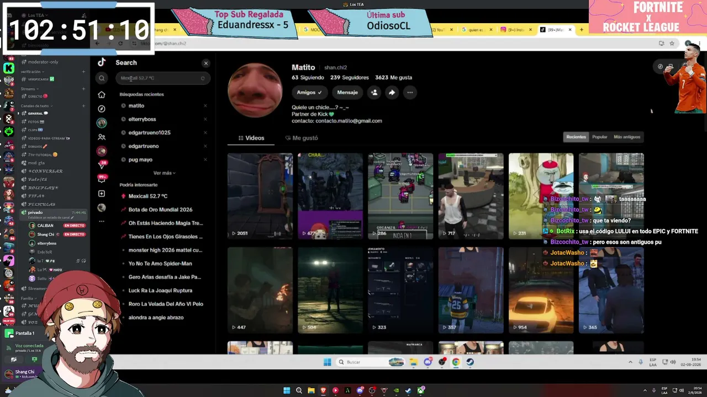This screenshot has width=707, height=397.
Task: Open Steam from the inner taskbar
Action: click(x=470, y=362)
